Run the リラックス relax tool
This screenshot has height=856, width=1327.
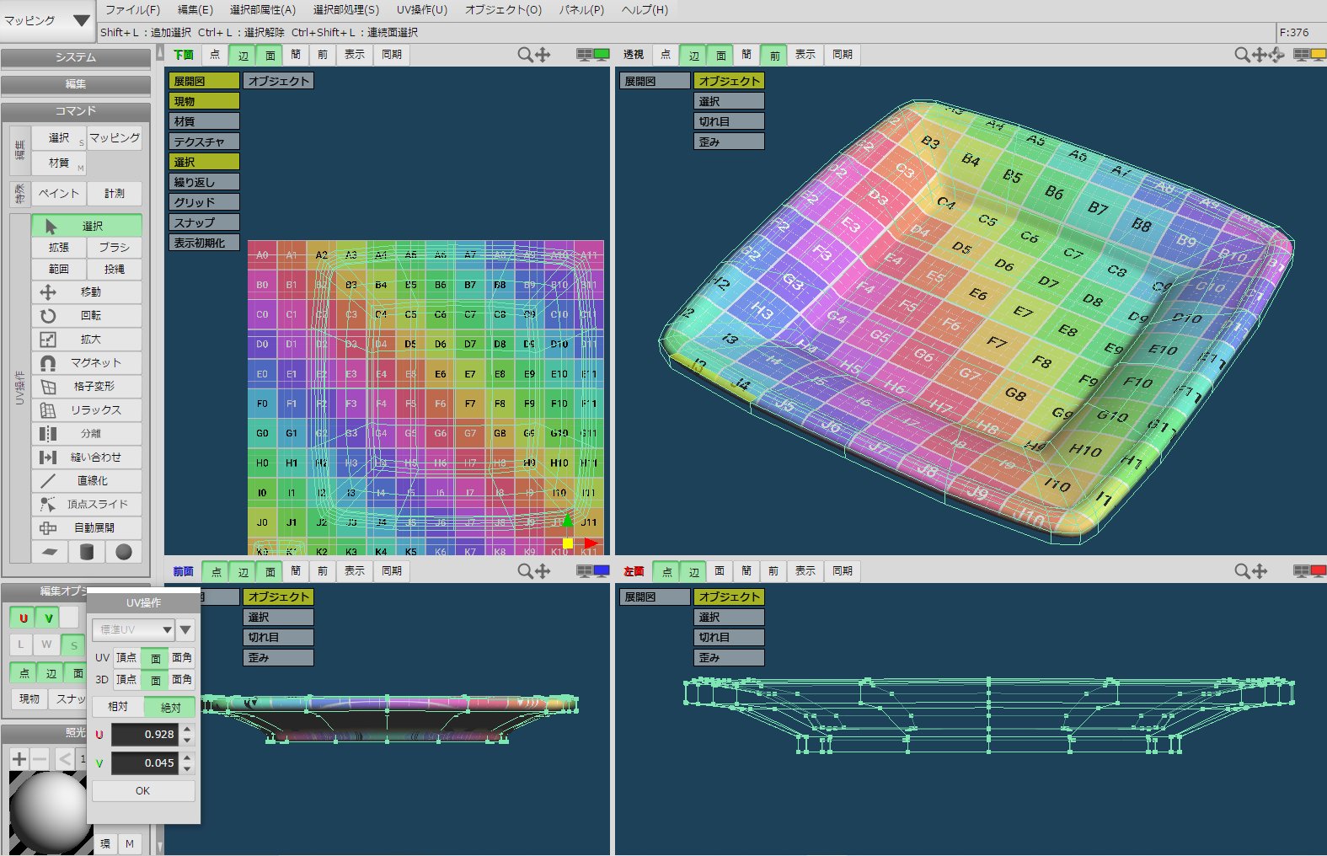(x=87, y=410)
